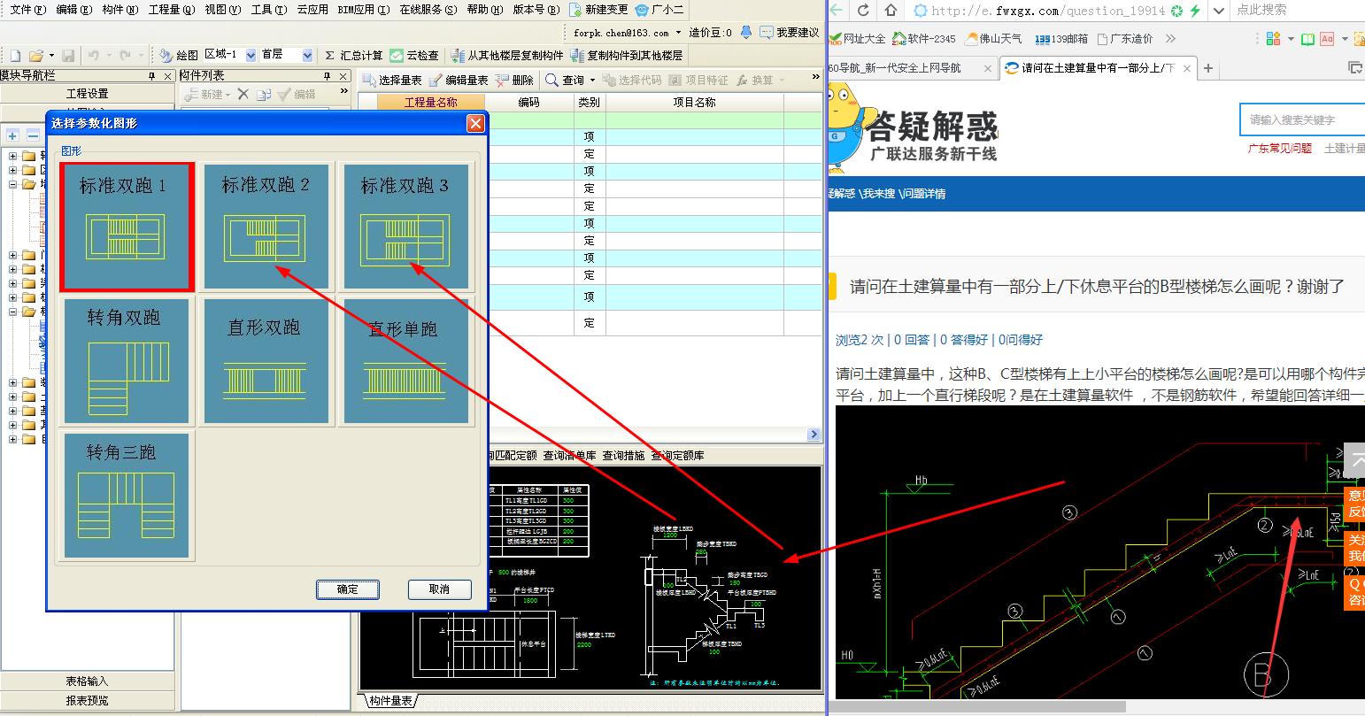
Task: Open 我要建议 suggestion feedback
Action: [790, 33]
